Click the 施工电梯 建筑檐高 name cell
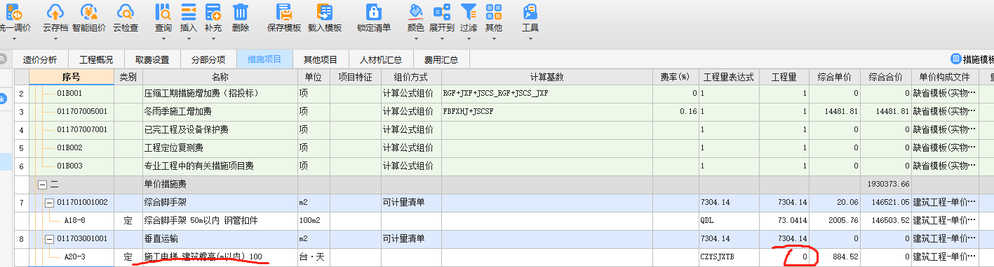This screenshot has height=267, width=994. pos(220,257)
